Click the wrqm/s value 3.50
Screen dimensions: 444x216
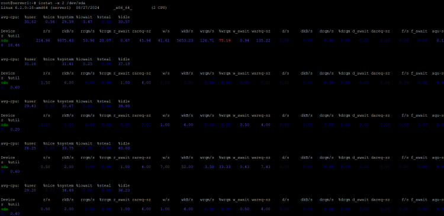point(210,167)
